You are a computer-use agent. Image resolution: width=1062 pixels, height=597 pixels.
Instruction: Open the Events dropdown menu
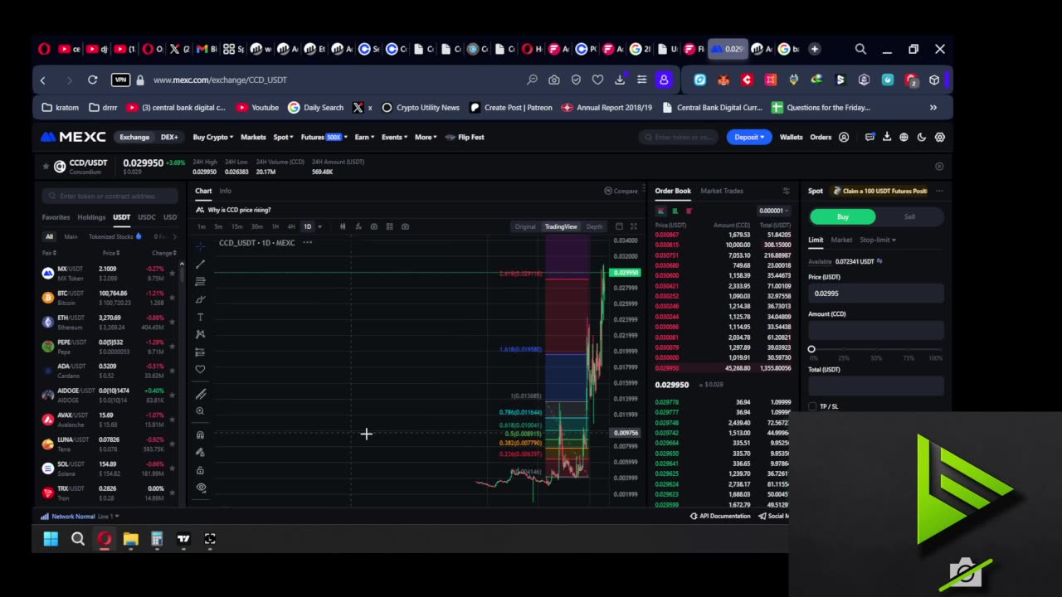pos(395,137)
